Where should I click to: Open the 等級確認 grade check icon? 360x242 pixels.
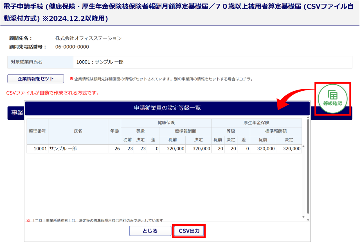click(x=332, y=99)
